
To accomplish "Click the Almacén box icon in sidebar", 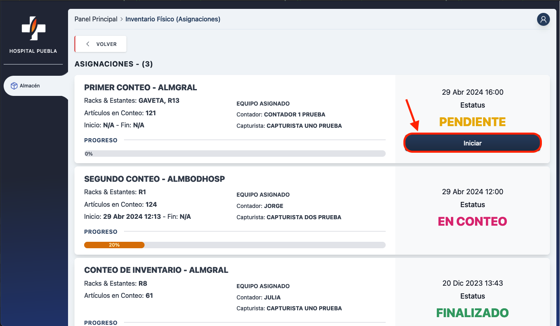I will tap(14, 86).
